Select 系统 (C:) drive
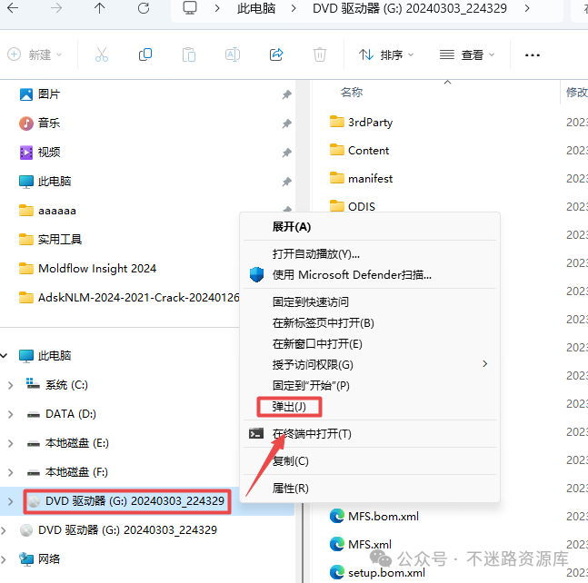 57,385
